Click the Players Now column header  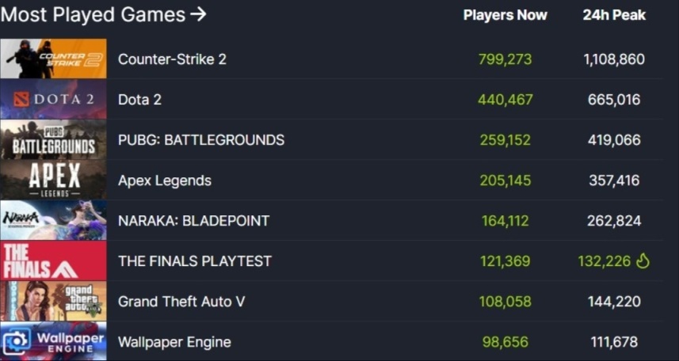tap(505, 15)
